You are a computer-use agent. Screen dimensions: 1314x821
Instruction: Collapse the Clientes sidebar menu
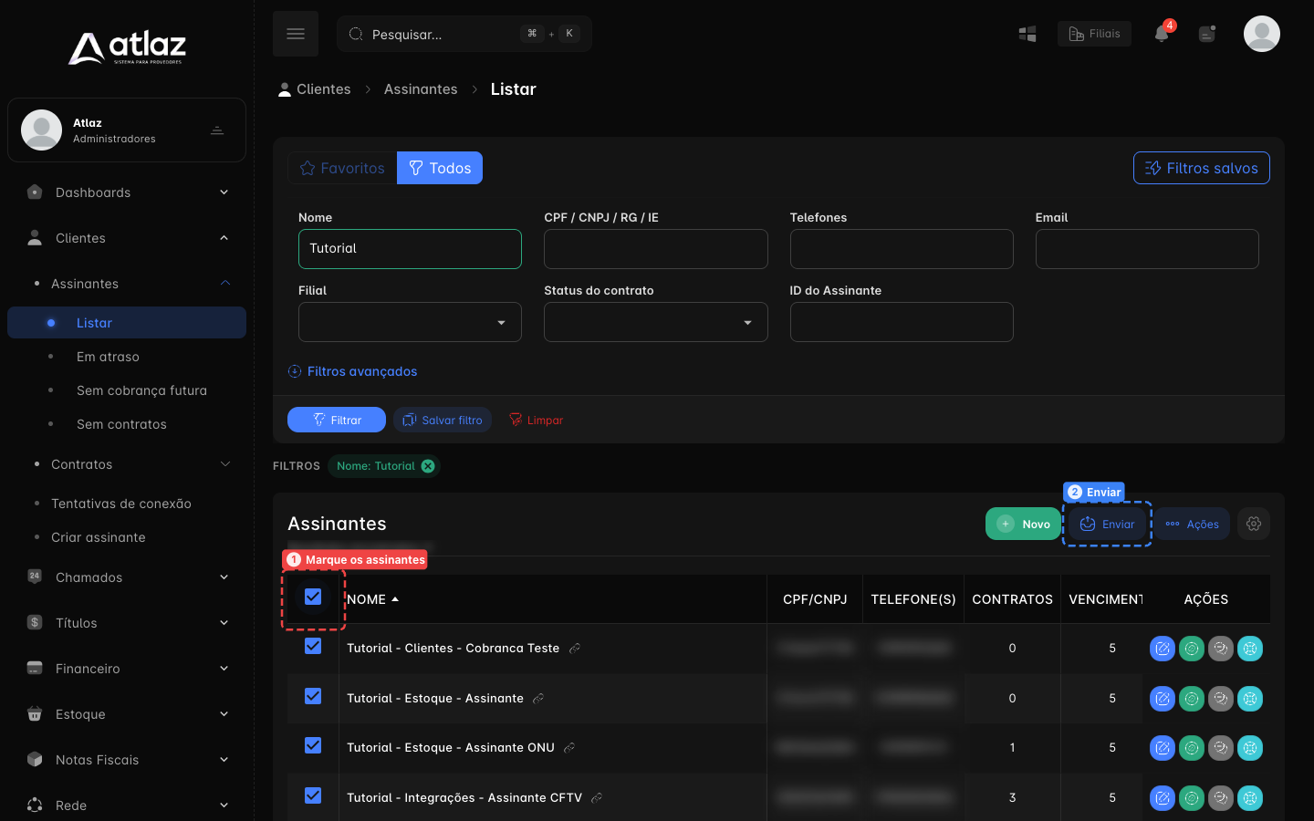[127, 238]
